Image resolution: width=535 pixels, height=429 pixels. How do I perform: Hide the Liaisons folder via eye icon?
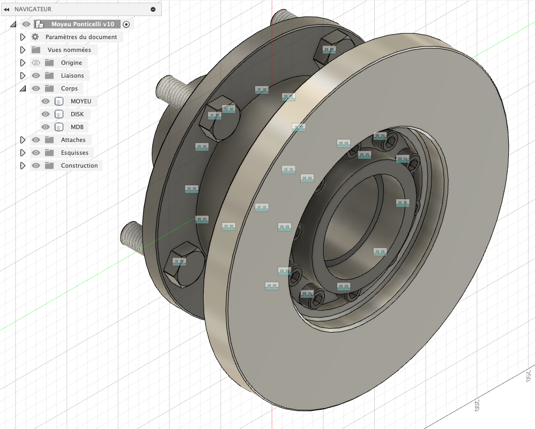pos(36,76)
